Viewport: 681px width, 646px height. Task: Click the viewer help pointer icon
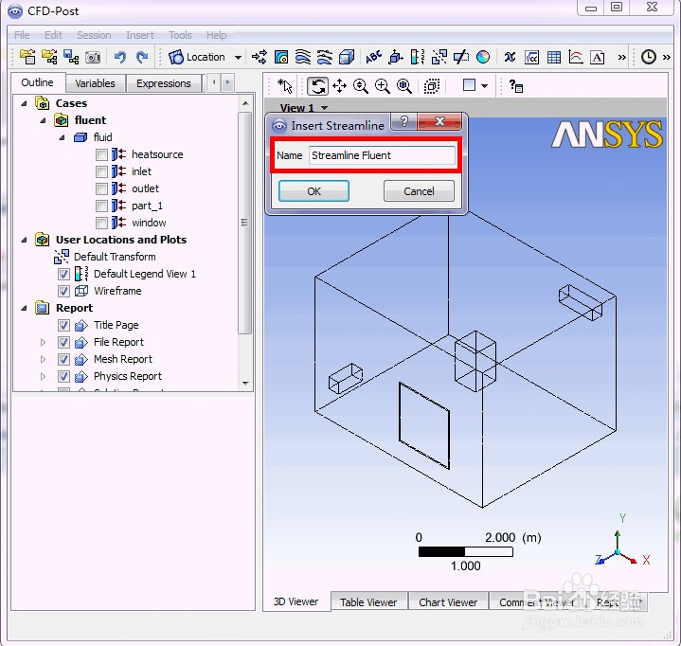click(x=515, y=86)
